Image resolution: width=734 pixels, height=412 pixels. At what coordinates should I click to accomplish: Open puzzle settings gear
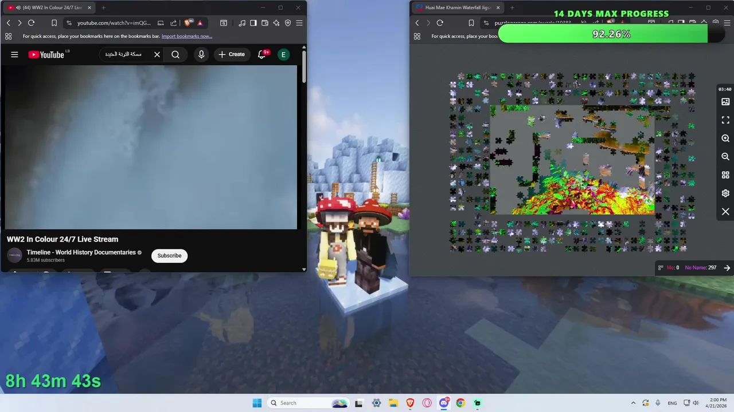click(x=725, y=193)
